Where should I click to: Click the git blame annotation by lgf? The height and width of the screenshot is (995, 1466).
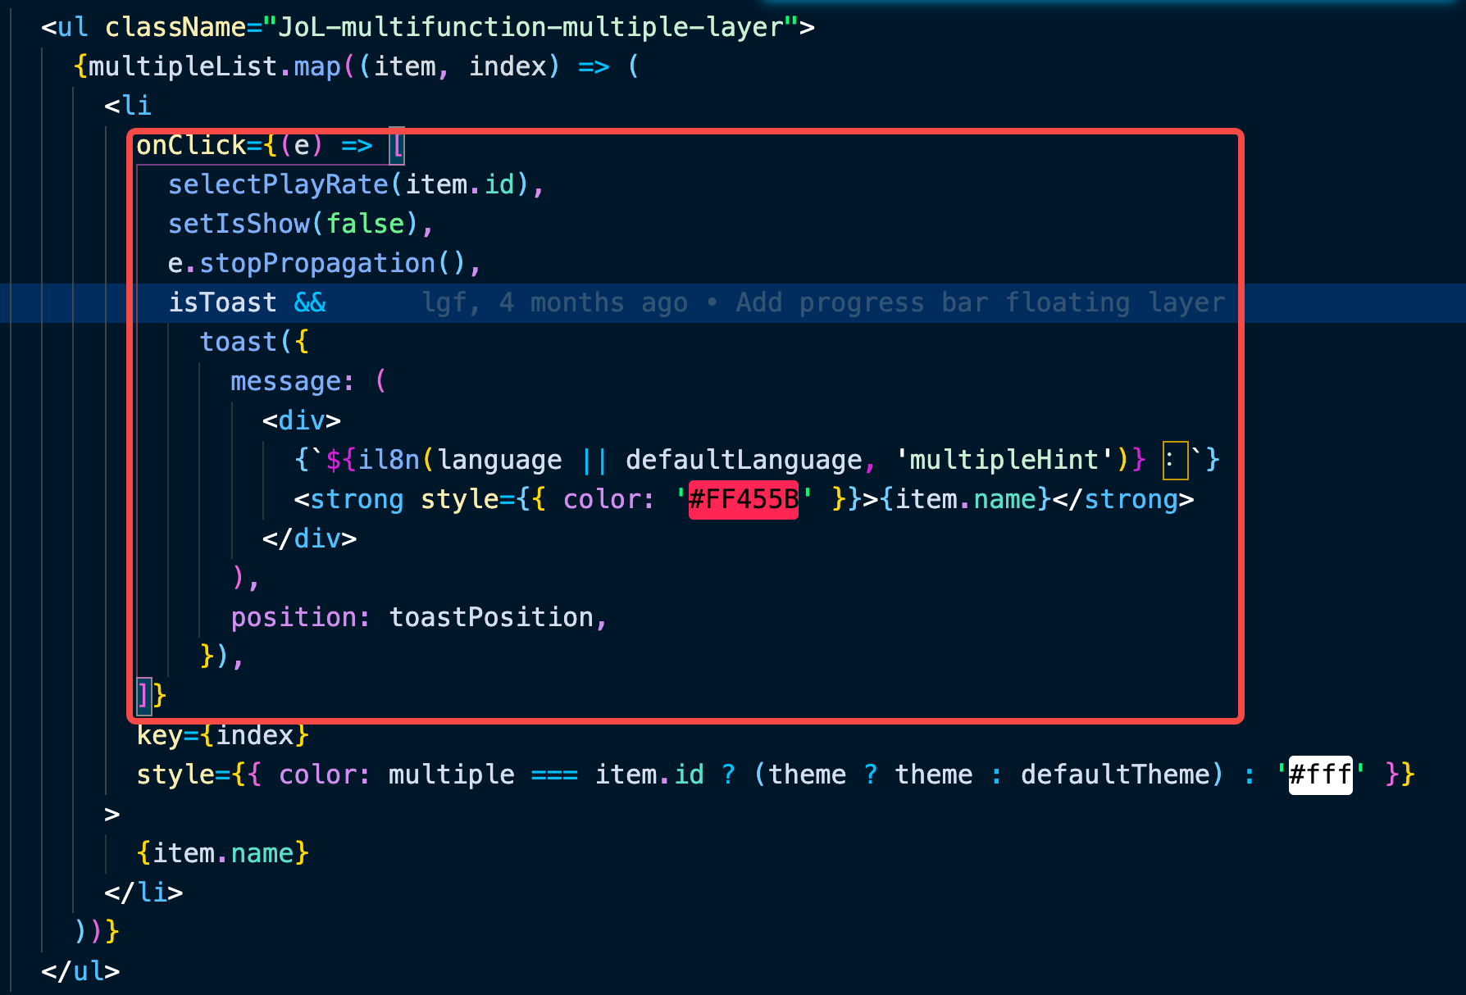tap(823, 302)
